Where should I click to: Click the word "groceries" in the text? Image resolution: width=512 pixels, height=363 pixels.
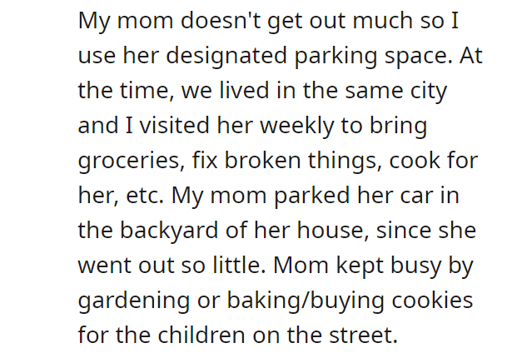point(129,162)
